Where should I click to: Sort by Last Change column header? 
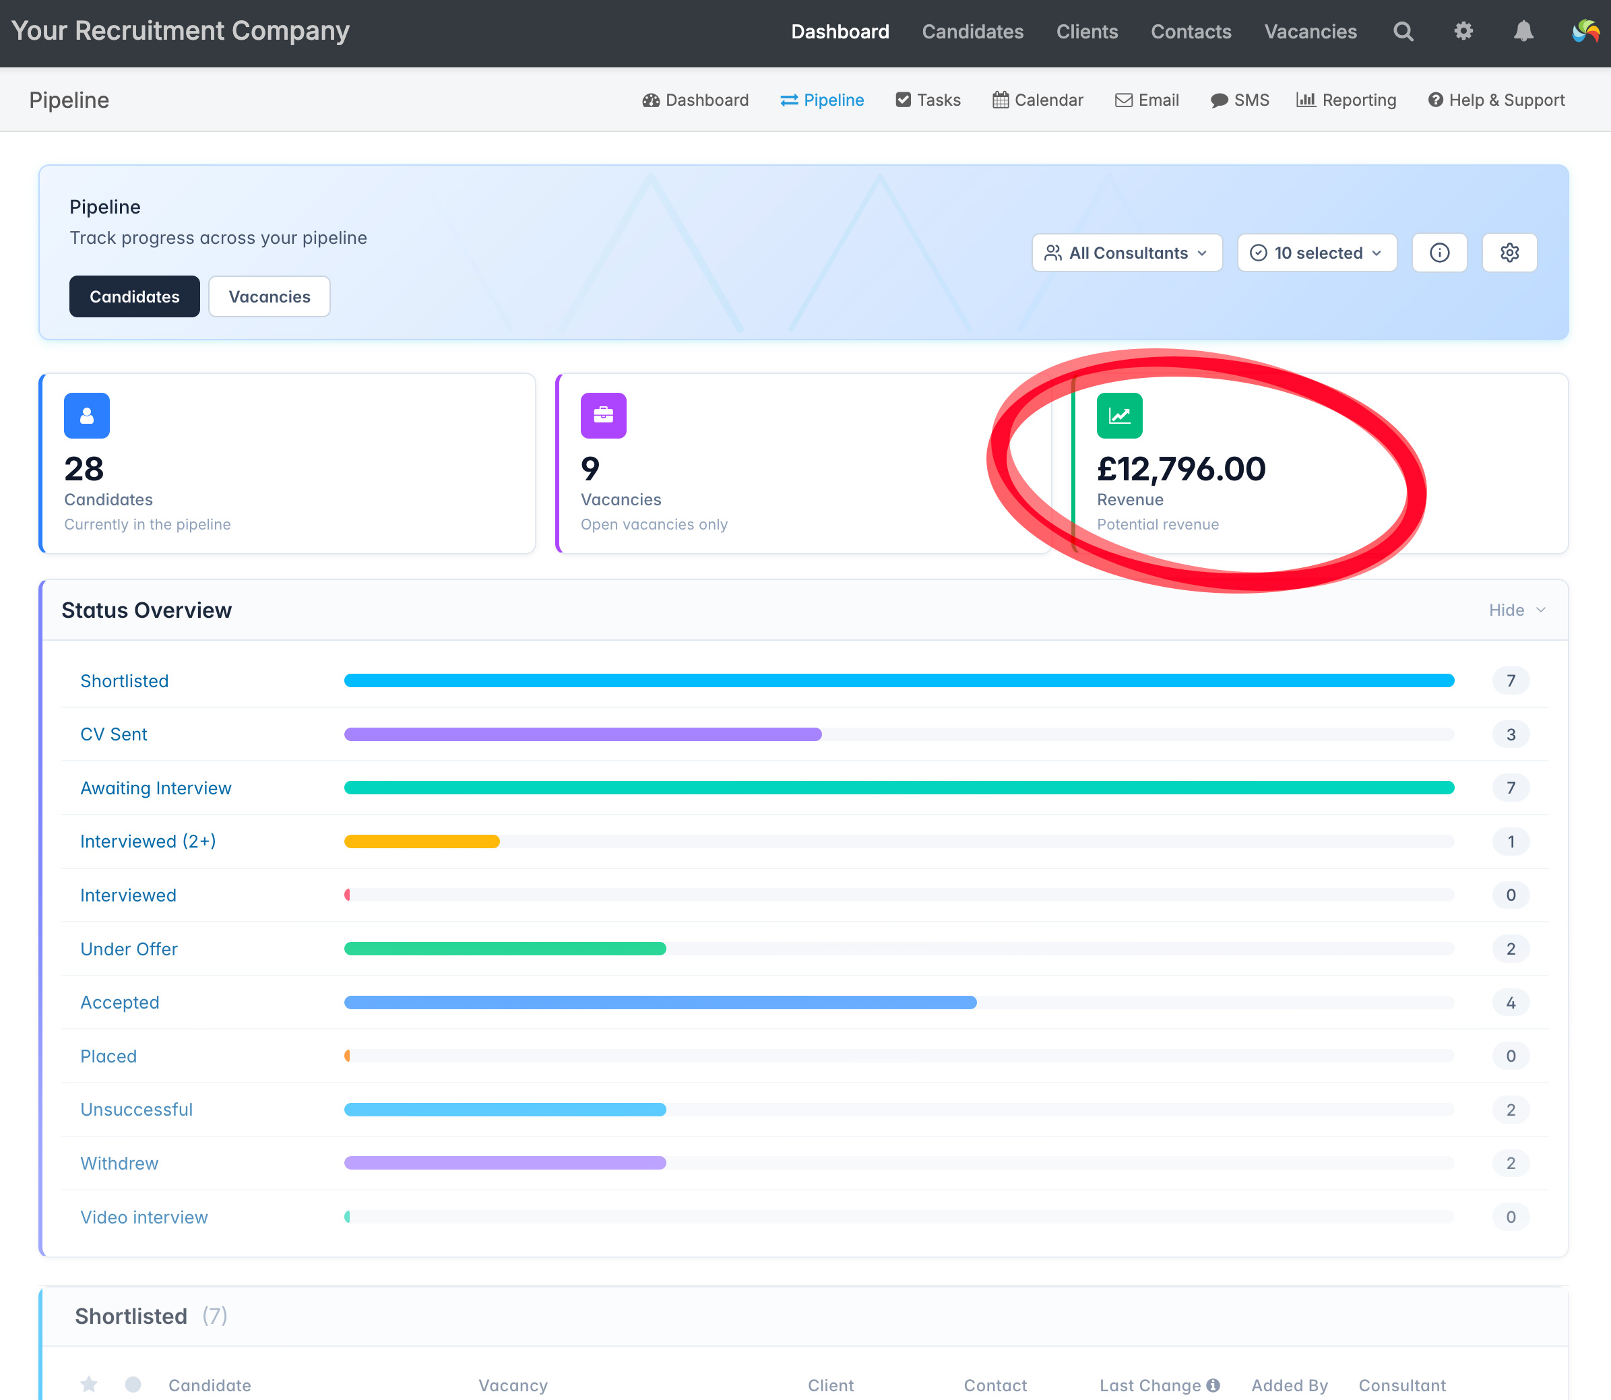click(x=1150, y=1385)
